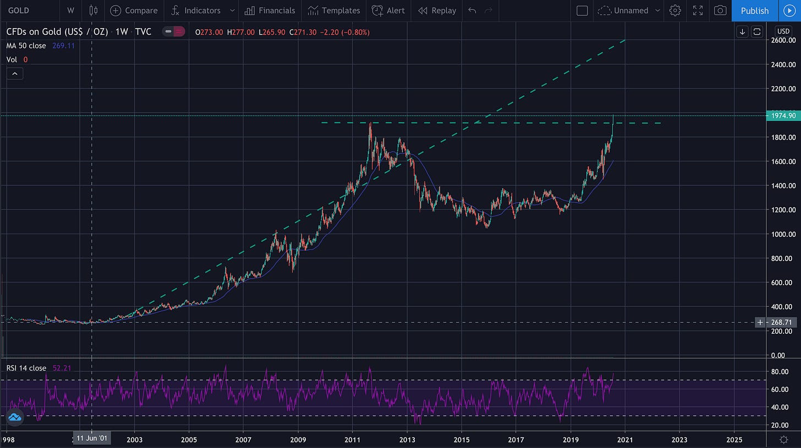Change the W weekly interval
The width and height of the screenshot is (801, 448).
70,10
